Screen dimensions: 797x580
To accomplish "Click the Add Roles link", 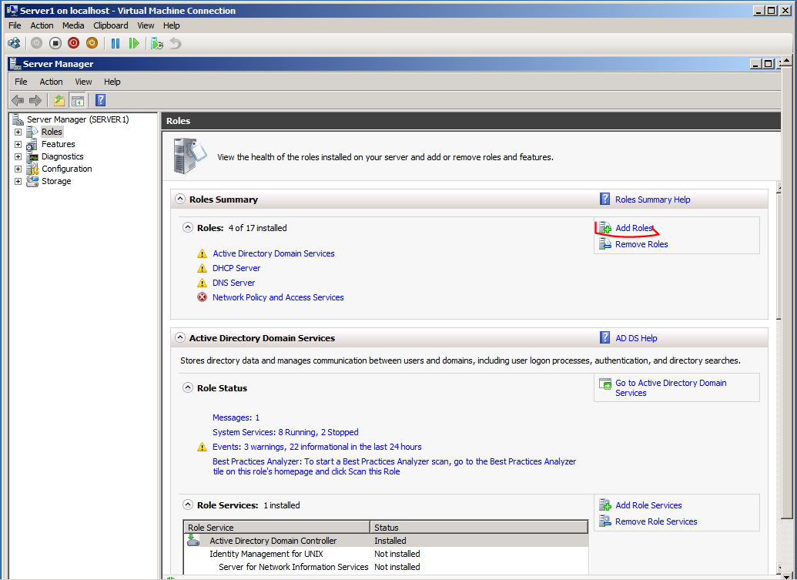I will (x=634, y=228).
